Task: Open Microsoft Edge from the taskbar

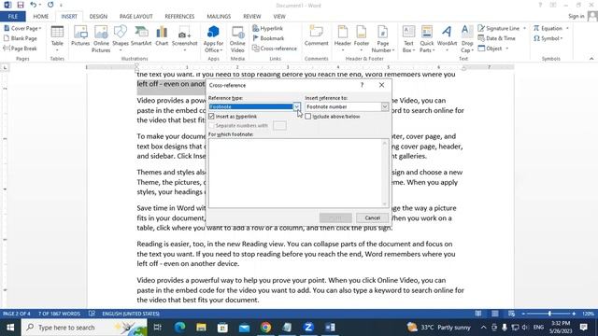Action: (179, 328)
